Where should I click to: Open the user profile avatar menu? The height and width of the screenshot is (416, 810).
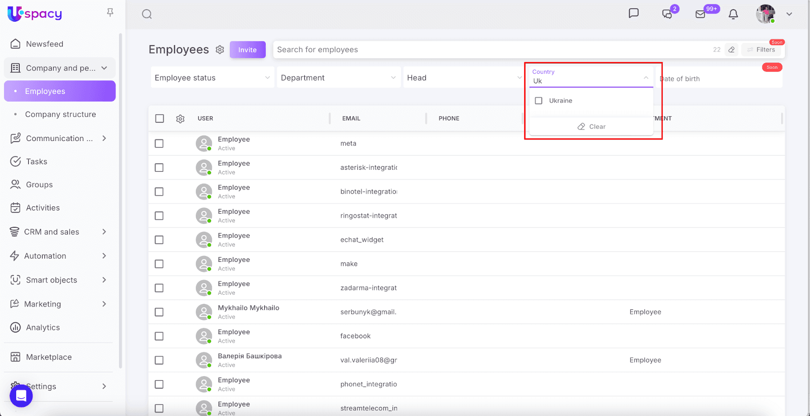point(765,14)
